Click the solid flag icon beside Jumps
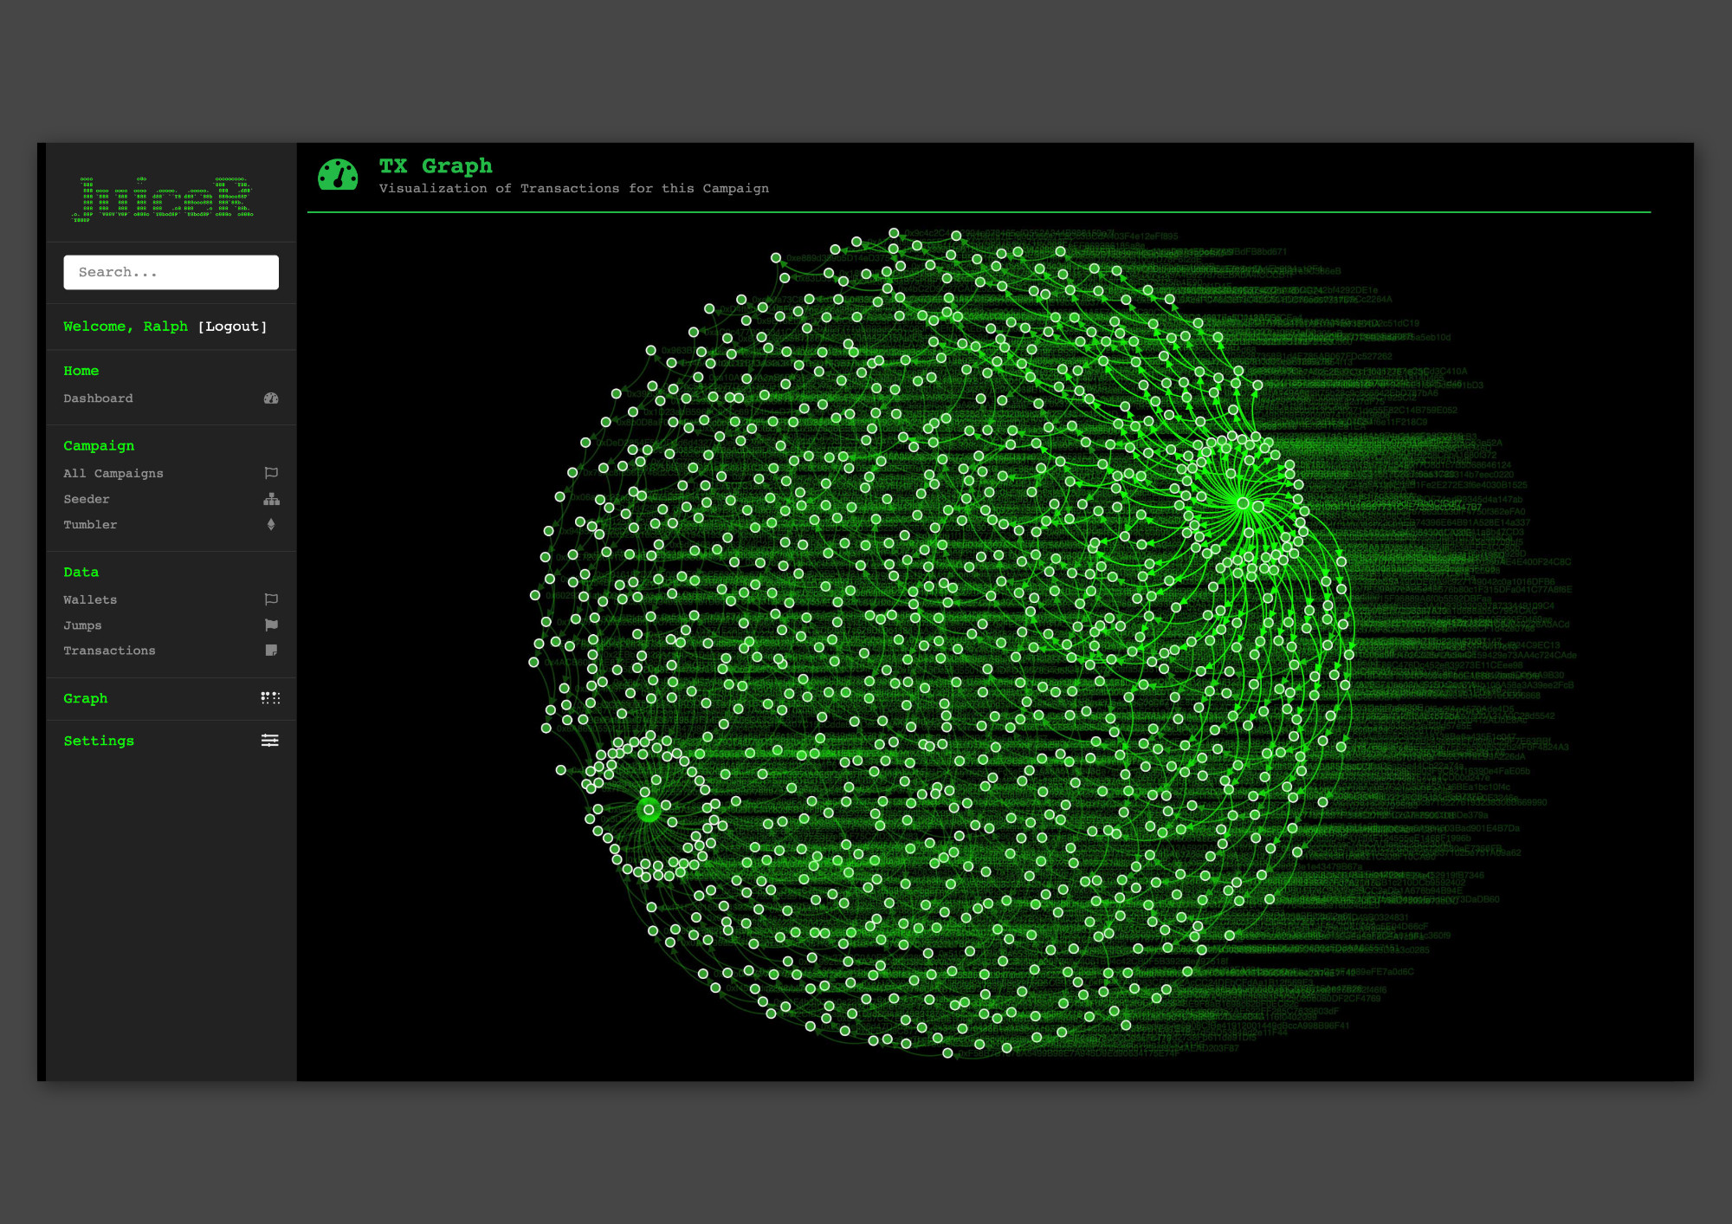This screenshot has width=1732, height=1224. [x=271, y=625]
